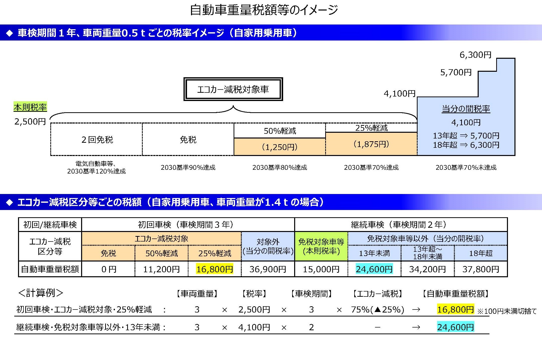Click the 13年超 ⇒ 5,700円 line
This screenshot has width=542, height=338.
466,135
